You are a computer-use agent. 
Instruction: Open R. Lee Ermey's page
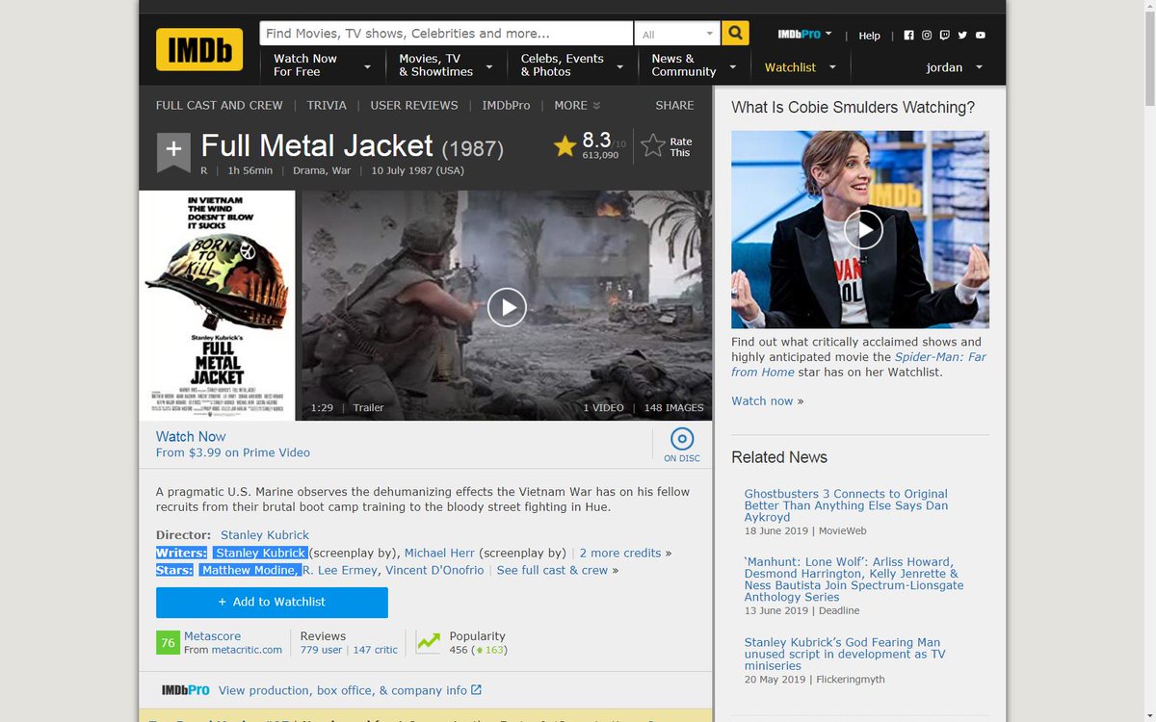[339, 570]
